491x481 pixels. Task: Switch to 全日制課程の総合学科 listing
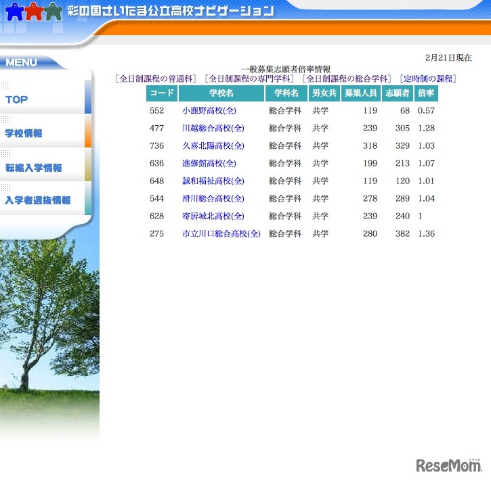click(347, 78)
